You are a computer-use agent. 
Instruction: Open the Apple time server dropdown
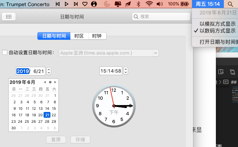(109, 53)
